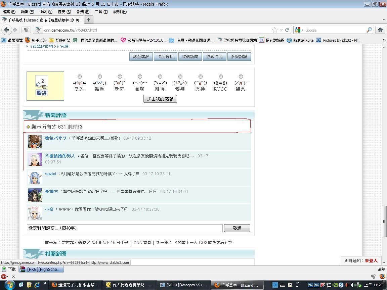
Task: Click the news comment input field
Action: pyautogui.click(x=125, y=228)
